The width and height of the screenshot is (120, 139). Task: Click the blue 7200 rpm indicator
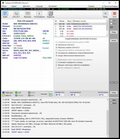point(4,92)
